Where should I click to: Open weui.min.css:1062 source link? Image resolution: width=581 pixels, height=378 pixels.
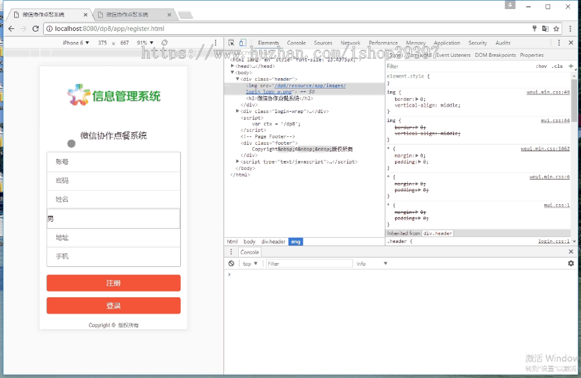545,149
